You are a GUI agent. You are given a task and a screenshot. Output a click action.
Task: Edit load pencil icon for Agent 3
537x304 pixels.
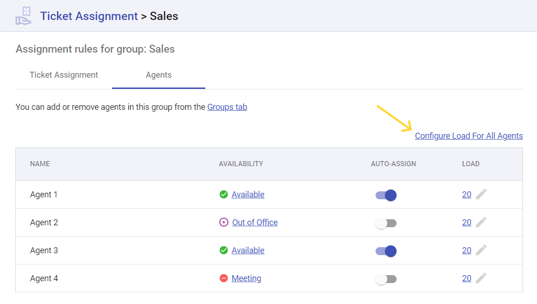481,250
